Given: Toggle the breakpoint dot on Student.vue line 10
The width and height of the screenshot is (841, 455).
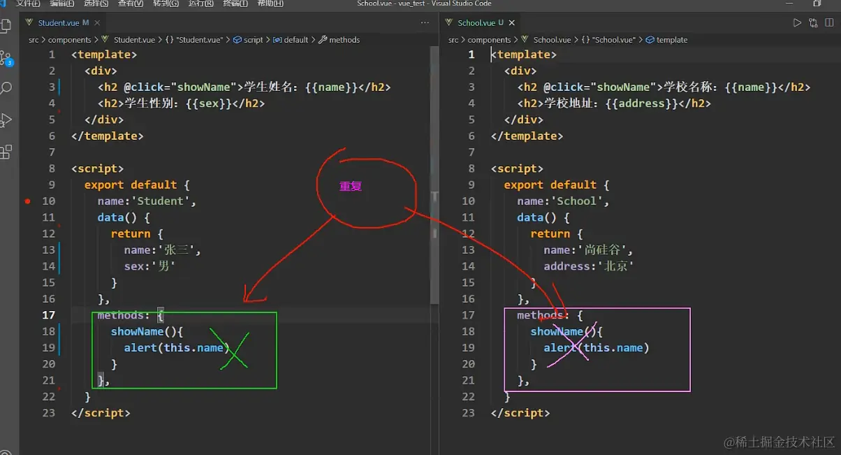Looking at the screenshot, I should [x=27, y=201].
